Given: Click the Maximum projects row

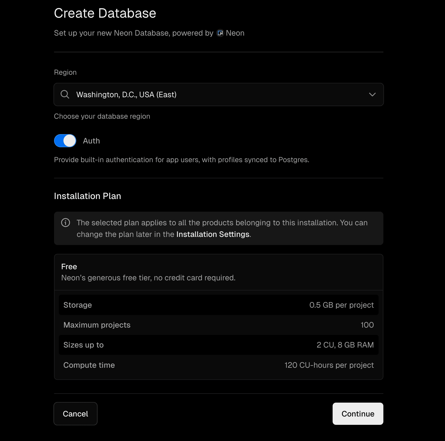Looking at the screenshot, I should (218, 325).
